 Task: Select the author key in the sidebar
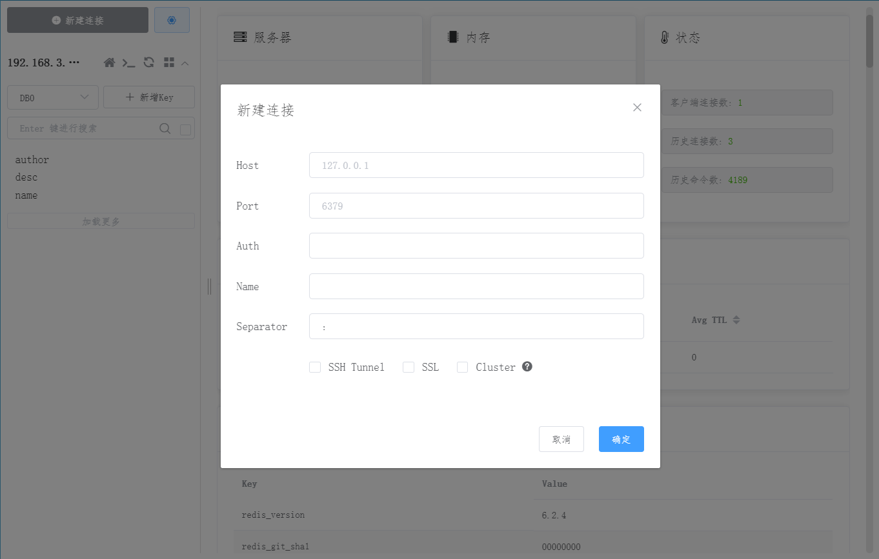coord(31,159)
